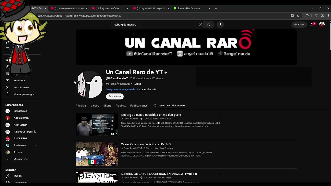Image resolution: width=331 pixels, height=186 pixels.
Task: Open instagram.com/angelrauda10 link
Action: (122, 89)
